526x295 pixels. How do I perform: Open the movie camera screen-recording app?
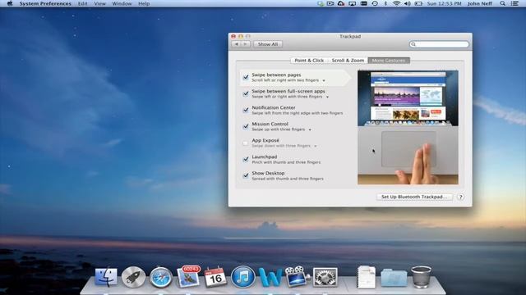click(297, 277)
